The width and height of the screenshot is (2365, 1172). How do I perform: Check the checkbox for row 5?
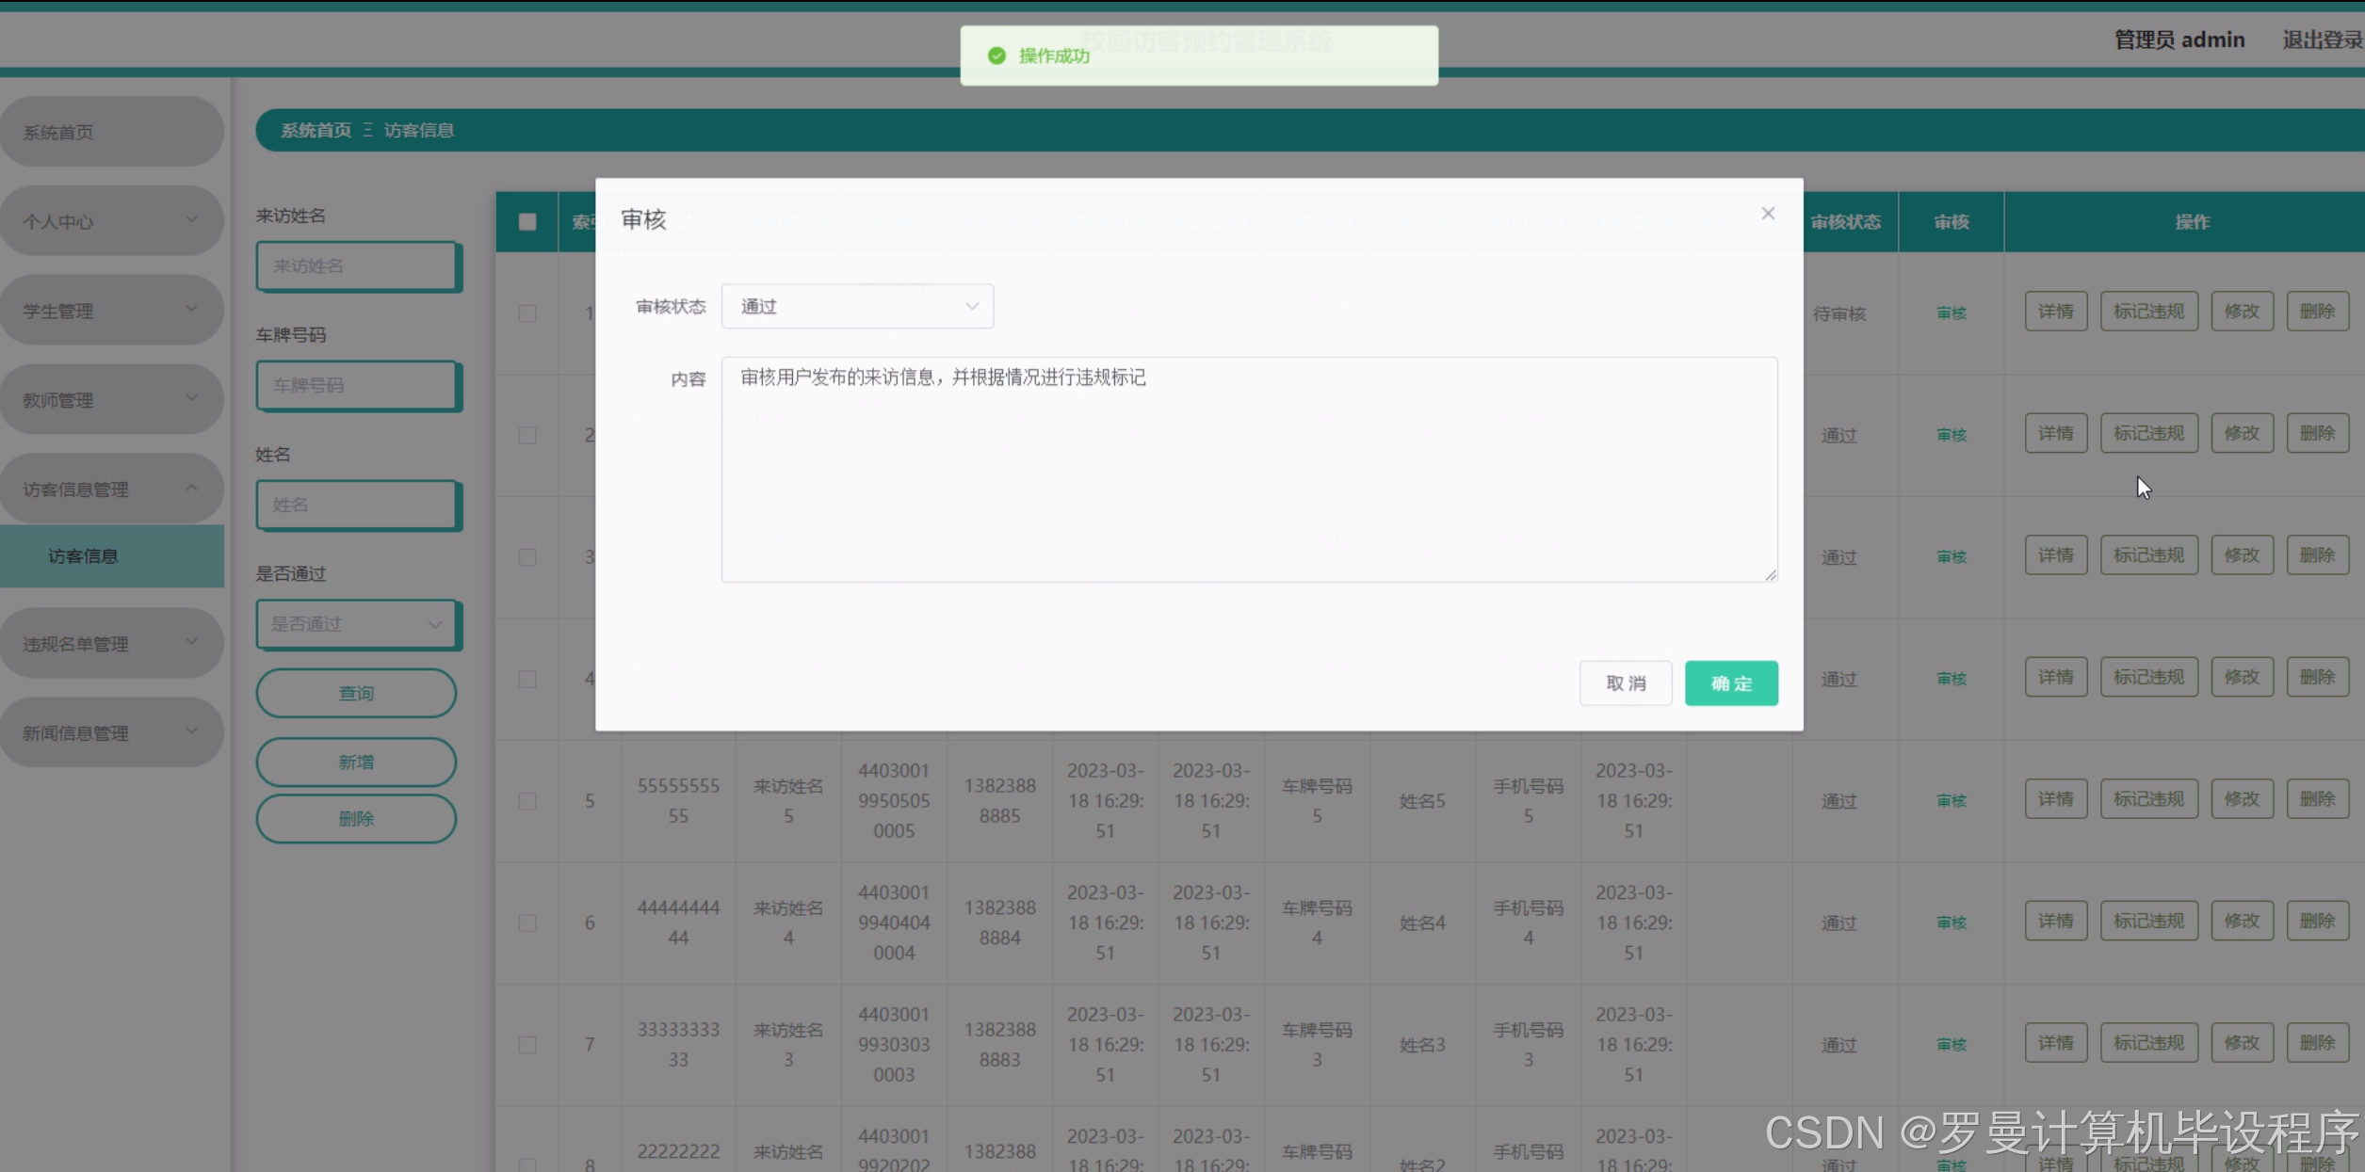click(x=527, y=801)
